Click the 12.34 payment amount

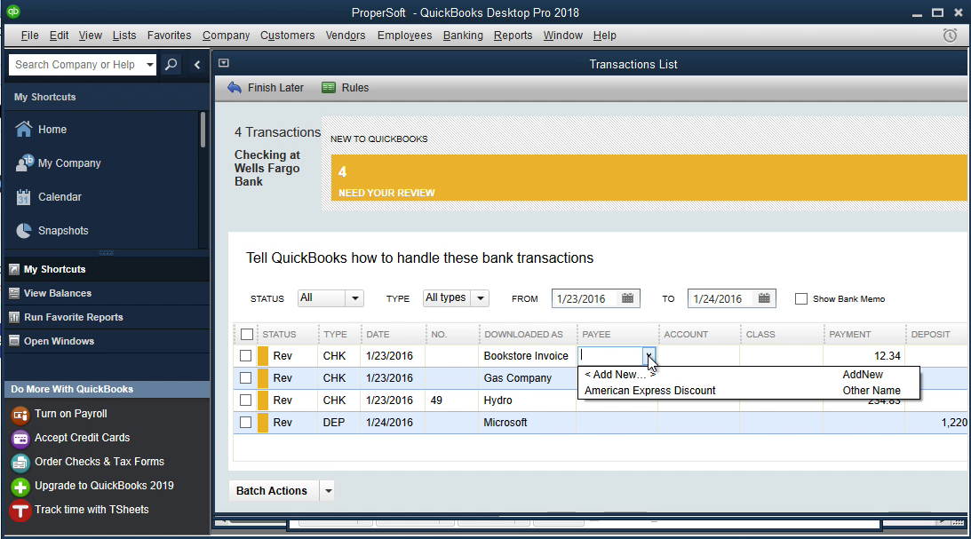point(887,356)
